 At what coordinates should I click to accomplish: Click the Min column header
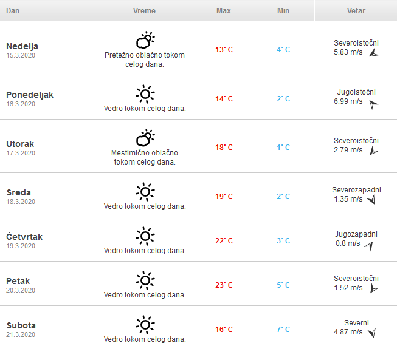coord(283,11)
